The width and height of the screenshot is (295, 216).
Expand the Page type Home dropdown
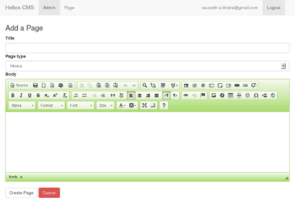[x=147, y=66]
